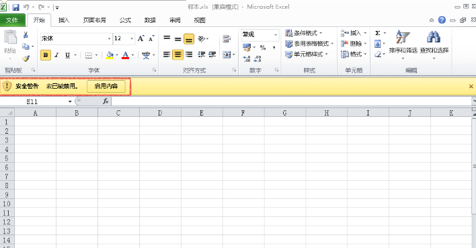Increase font size with large A icon
The image size is (476, 248).
(141, 38)
